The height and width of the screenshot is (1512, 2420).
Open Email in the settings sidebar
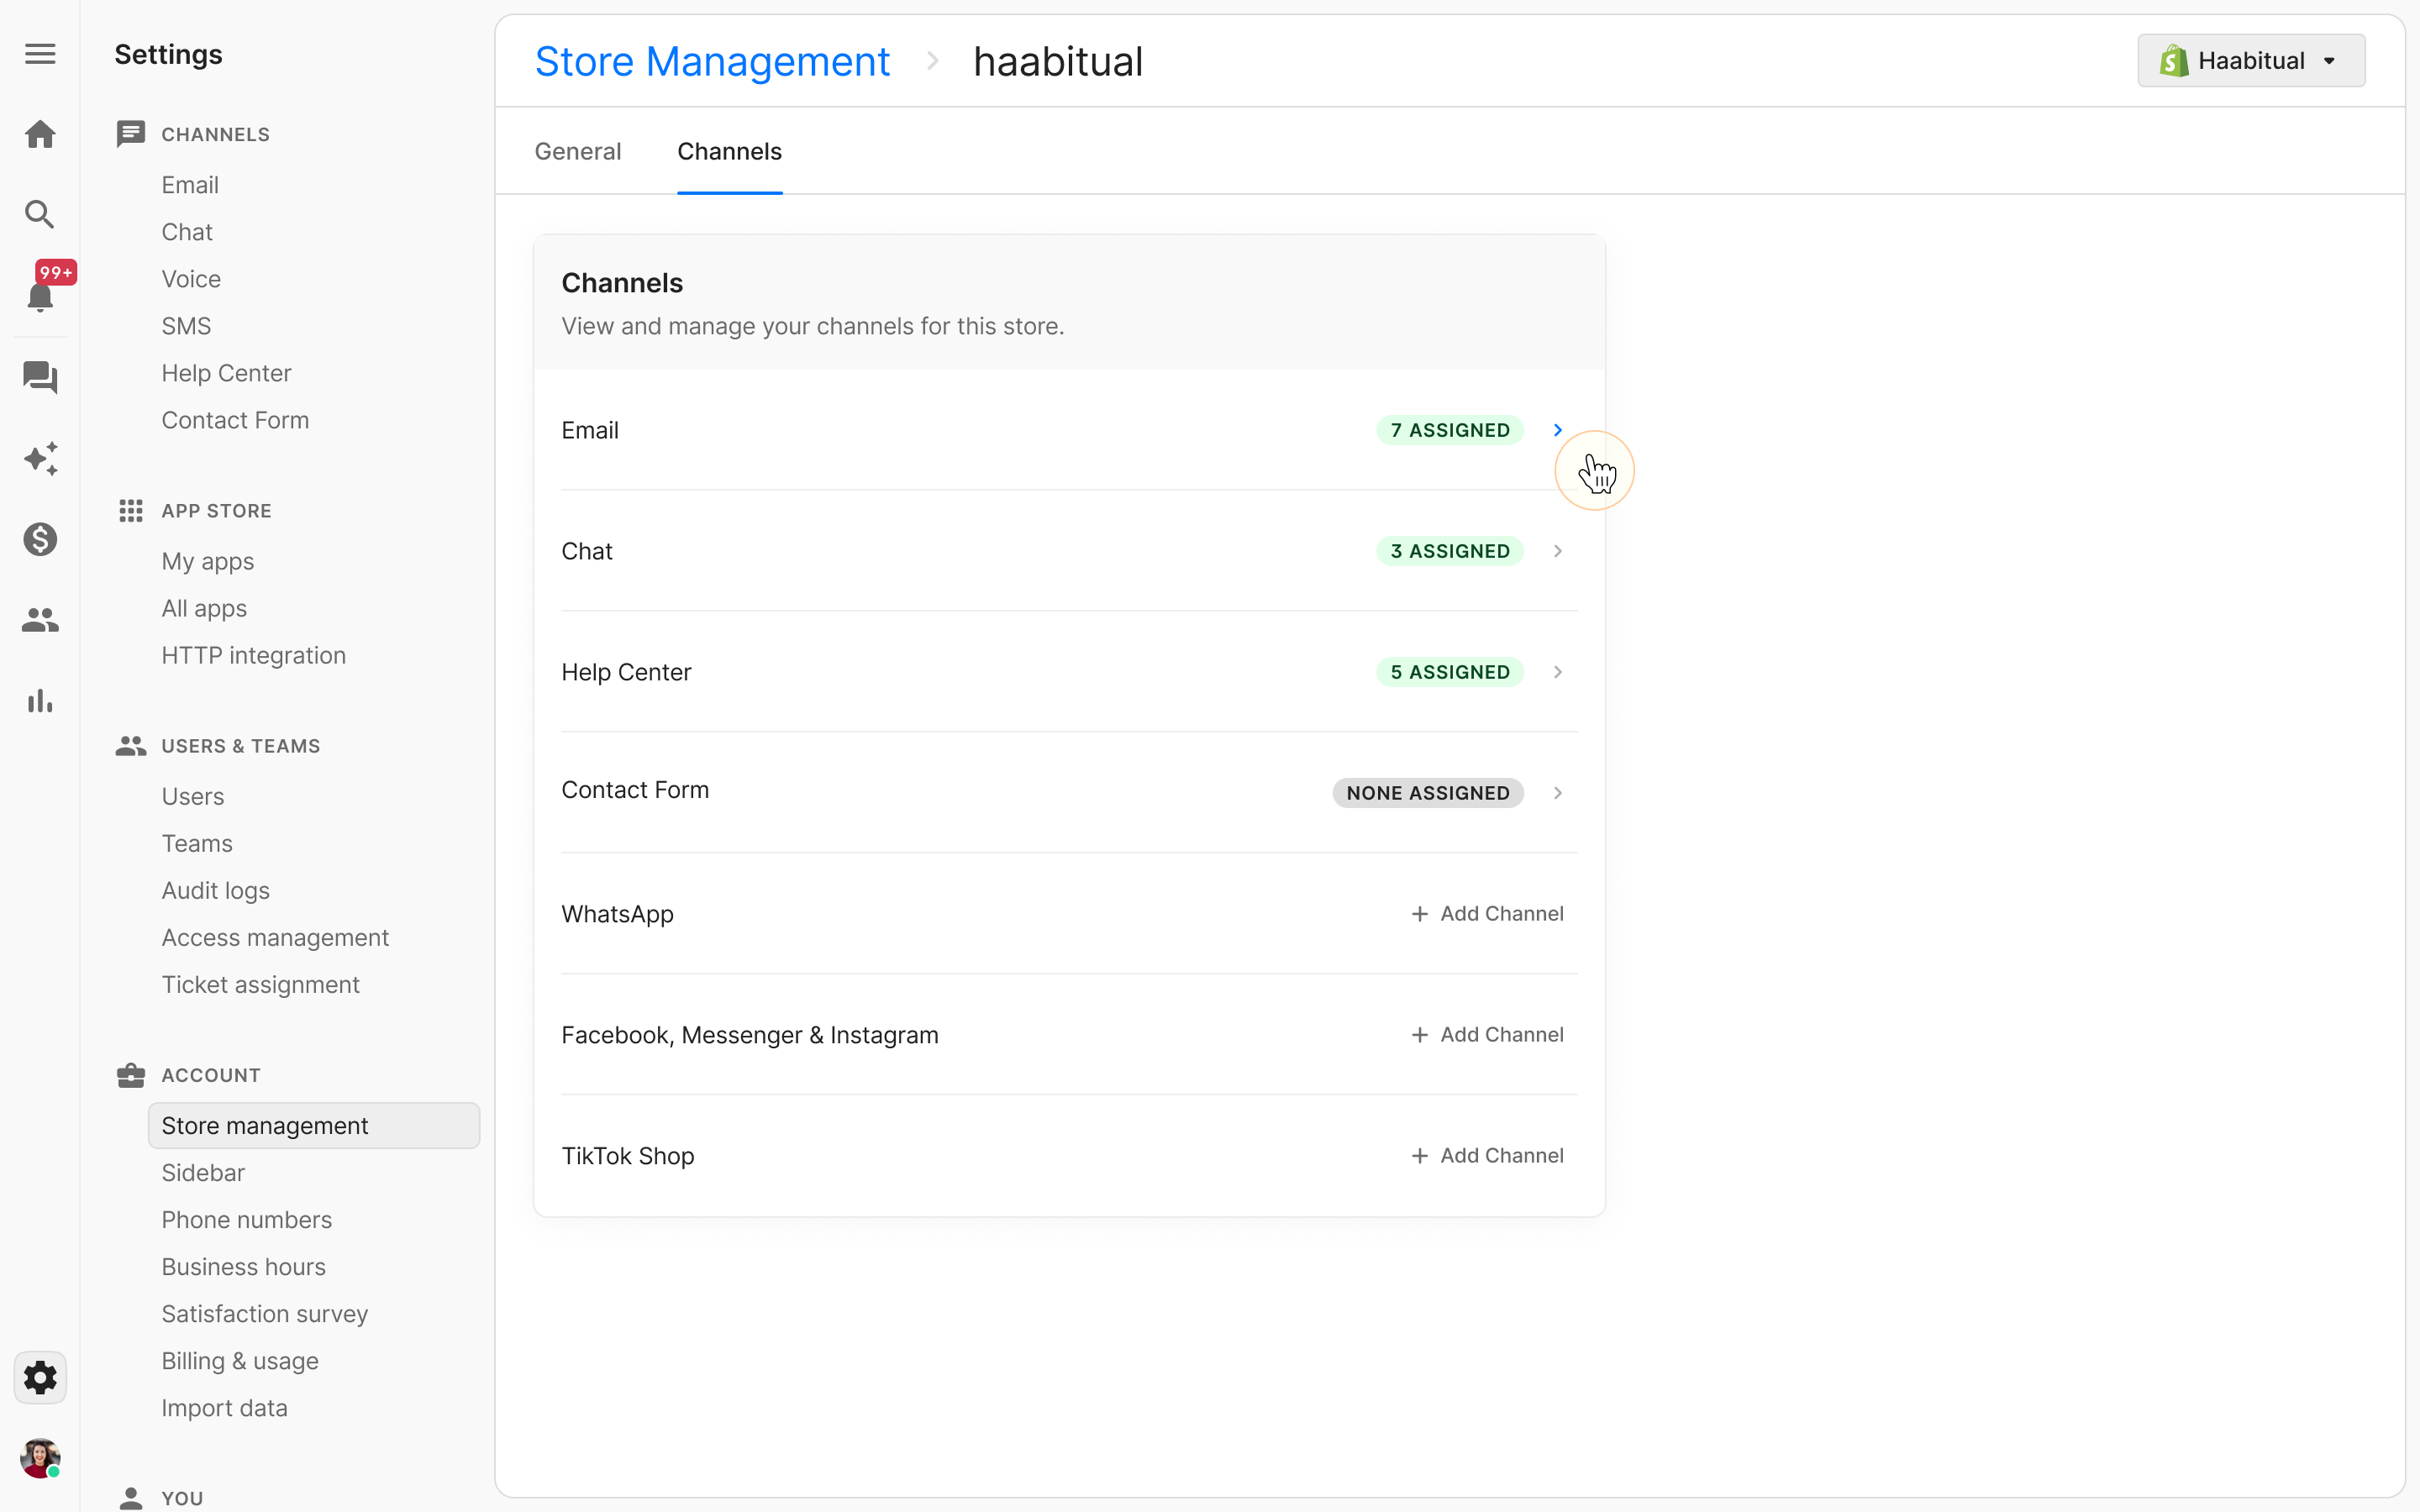pyautogui.click(x=190, y=185)
